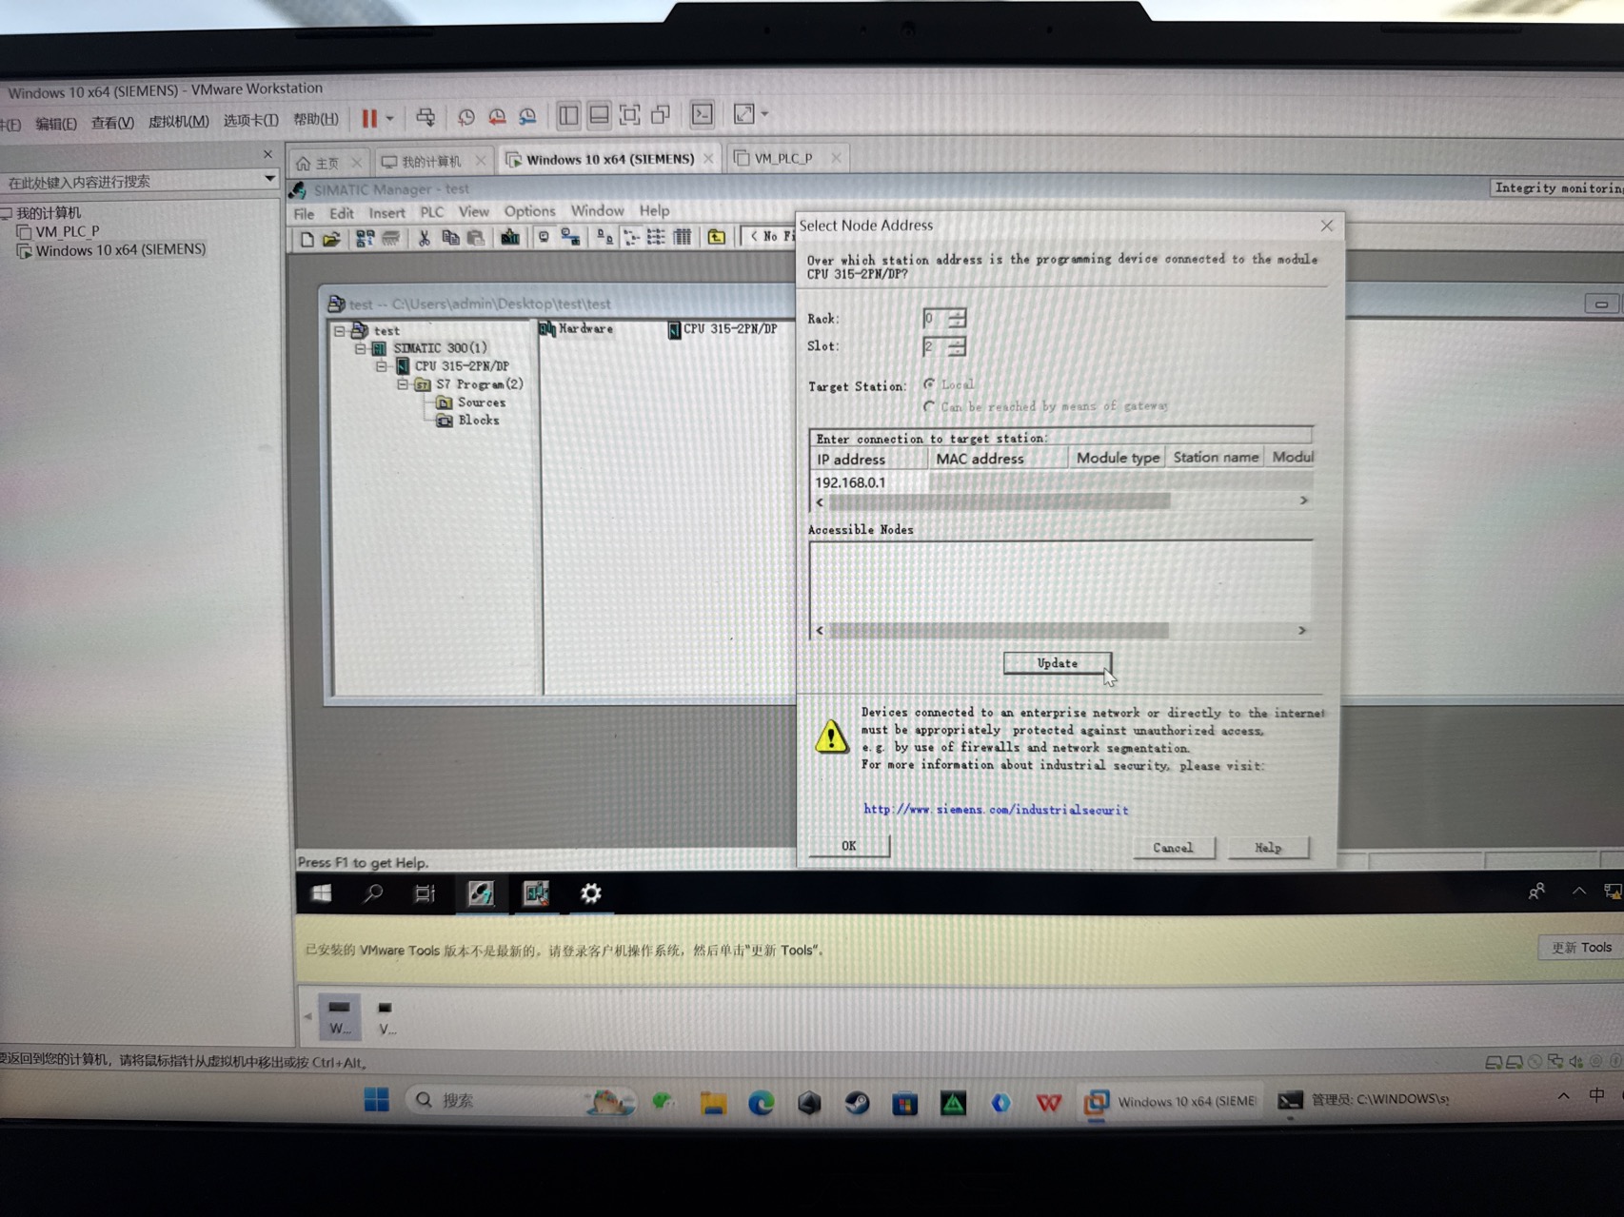Click the Help button in the dialog
This screenshot has width=1624, height=1217.
click(1268, 847)
